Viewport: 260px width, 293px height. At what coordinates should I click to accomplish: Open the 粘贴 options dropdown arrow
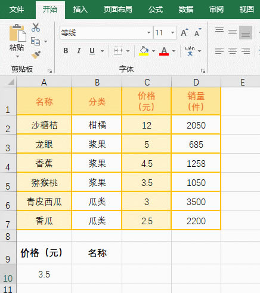(x=17, y=56)
